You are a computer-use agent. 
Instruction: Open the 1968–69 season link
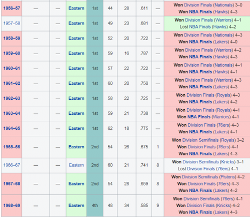pyautogui.click(x=11, y=205)
